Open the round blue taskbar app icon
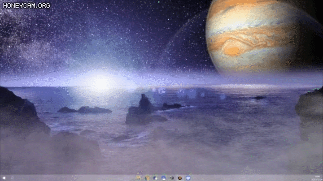The image size is (323, 181). tap(164, 178)
